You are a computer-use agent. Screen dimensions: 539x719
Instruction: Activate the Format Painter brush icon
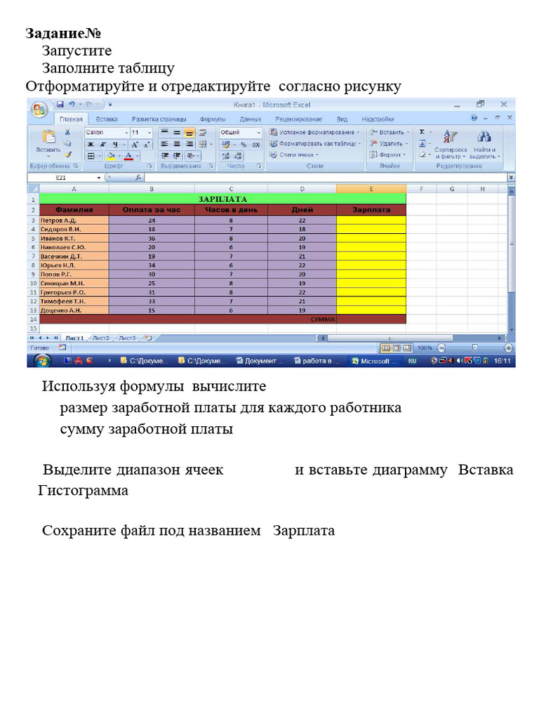pyautogui.click(x=67, y=155)
